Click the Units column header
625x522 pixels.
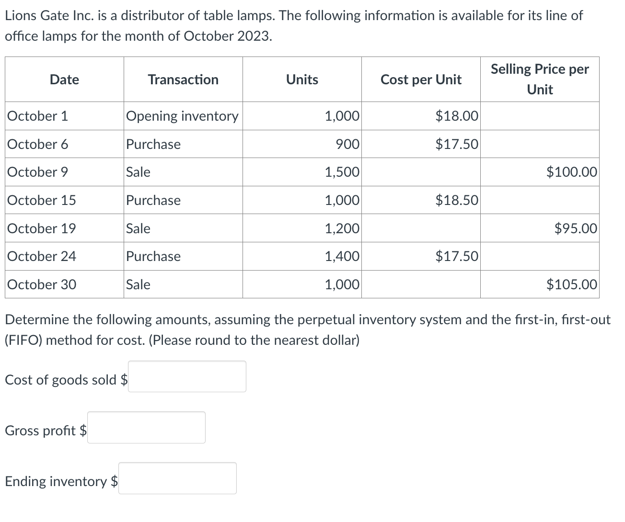pos(302,79)
